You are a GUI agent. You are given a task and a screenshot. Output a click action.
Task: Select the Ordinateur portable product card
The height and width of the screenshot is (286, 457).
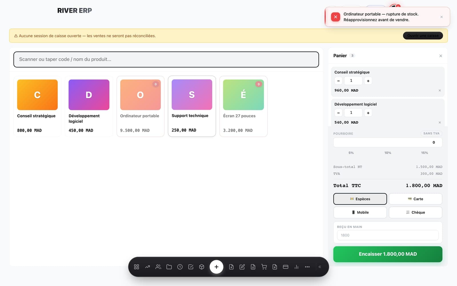pos(141,106)
